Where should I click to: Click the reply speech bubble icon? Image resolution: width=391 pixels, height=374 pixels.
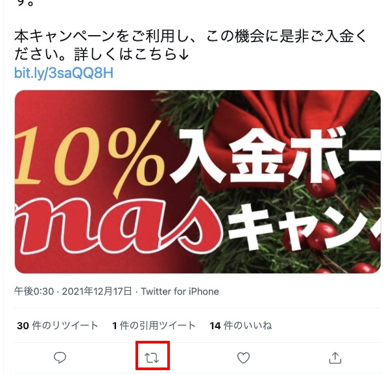point(60,358)
